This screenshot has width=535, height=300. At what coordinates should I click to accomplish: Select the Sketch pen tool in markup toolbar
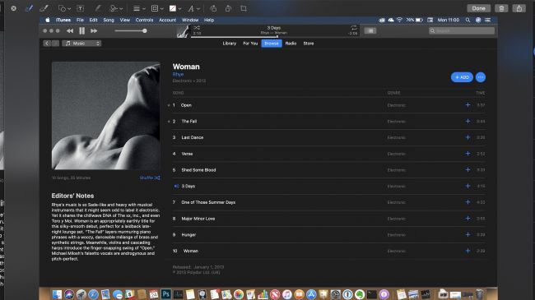[x=30, y=8]
